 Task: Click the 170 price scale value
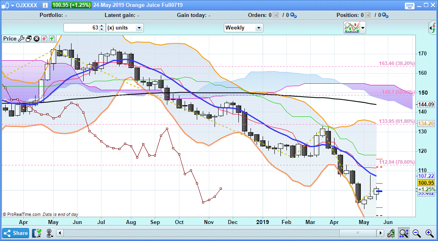coord(422,53)
